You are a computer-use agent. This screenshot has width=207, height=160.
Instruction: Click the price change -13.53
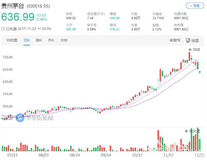[x=41, y=15]
